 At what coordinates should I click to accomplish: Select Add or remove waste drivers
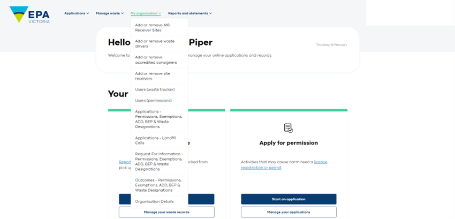tap(160, 44)
